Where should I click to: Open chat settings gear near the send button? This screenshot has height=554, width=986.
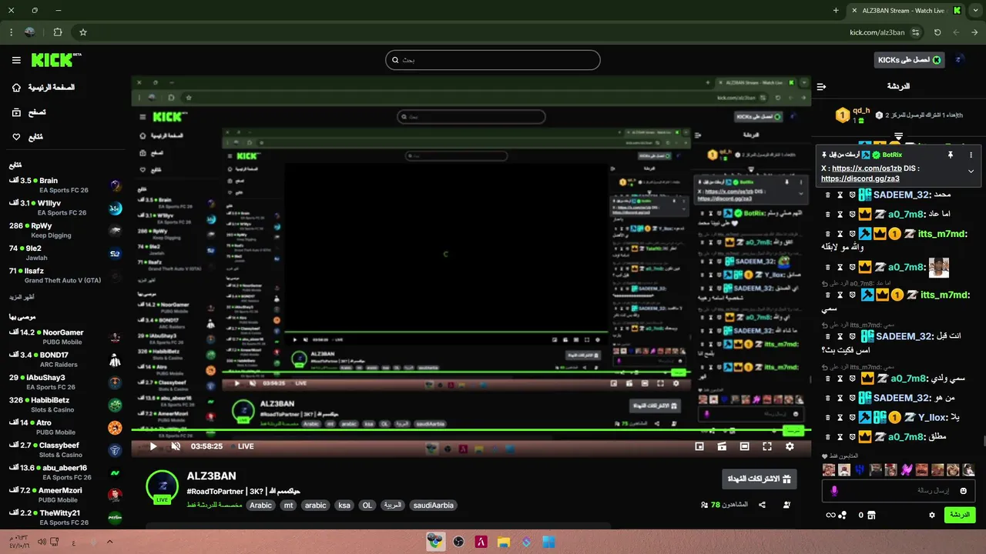click(x=932, y=515)
